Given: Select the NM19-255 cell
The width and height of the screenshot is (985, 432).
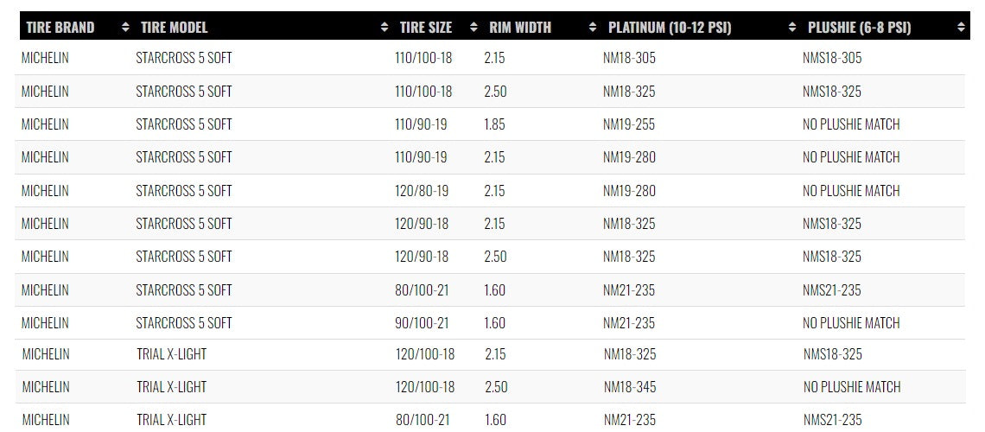Looking at the screenshot, I should click(629, 124).
